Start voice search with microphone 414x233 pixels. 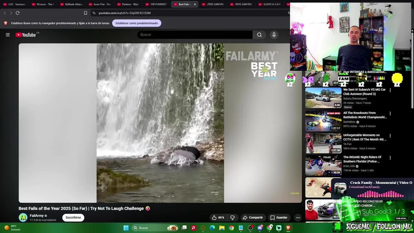pos(274,35)
